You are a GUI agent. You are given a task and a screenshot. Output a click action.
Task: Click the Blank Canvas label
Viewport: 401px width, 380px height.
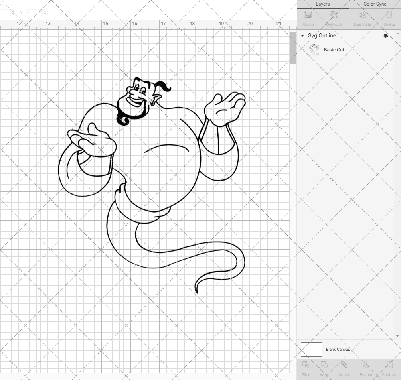click(x=338, y=349)
